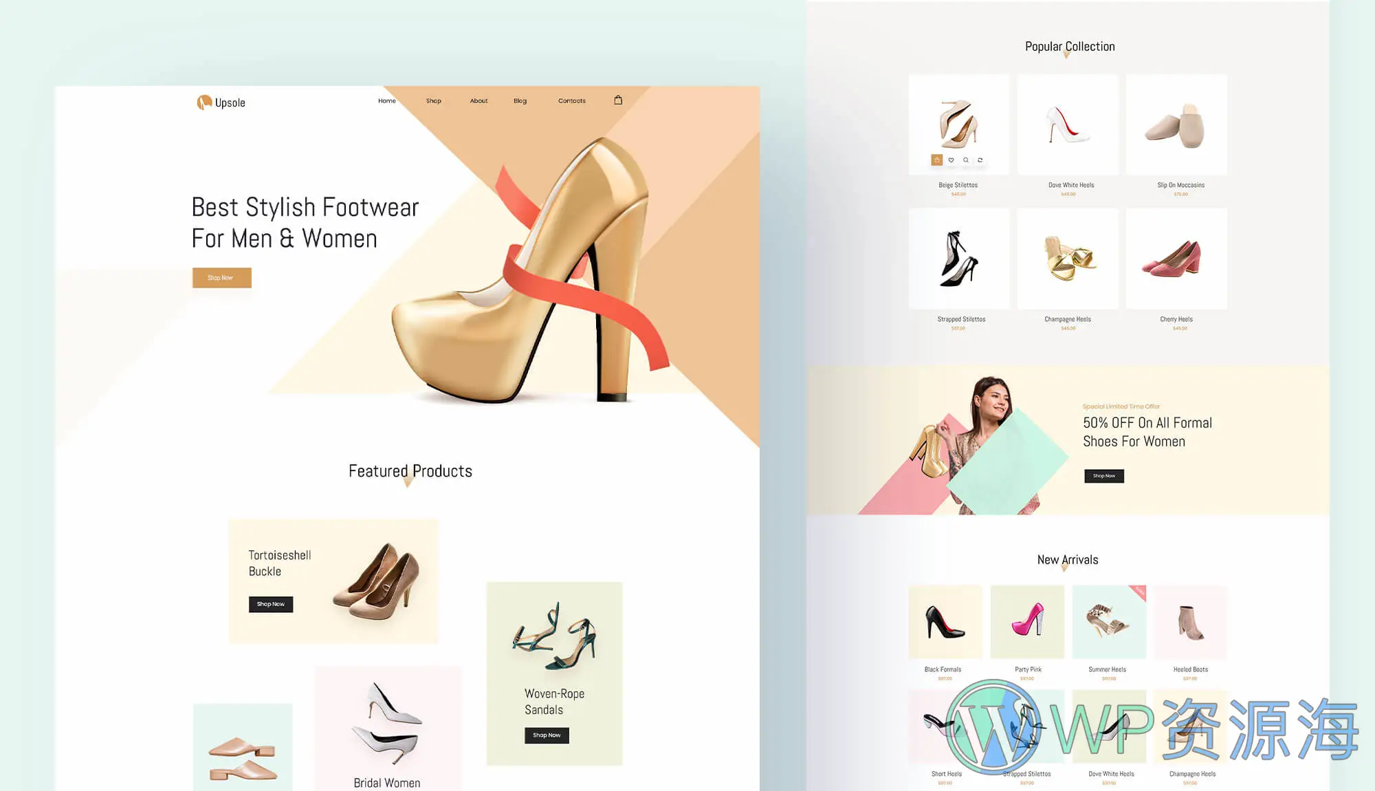Click the Popular Collection heading
The height and width of the screenshot is (791, 1375).
click(1070, 46)
